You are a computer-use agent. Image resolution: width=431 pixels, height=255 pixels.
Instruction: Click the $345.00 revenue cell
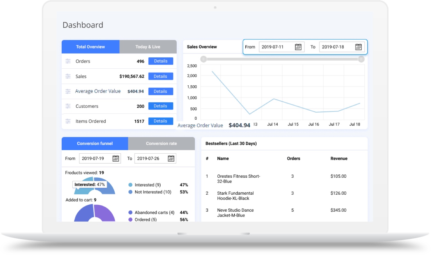[x=339, y=210]
